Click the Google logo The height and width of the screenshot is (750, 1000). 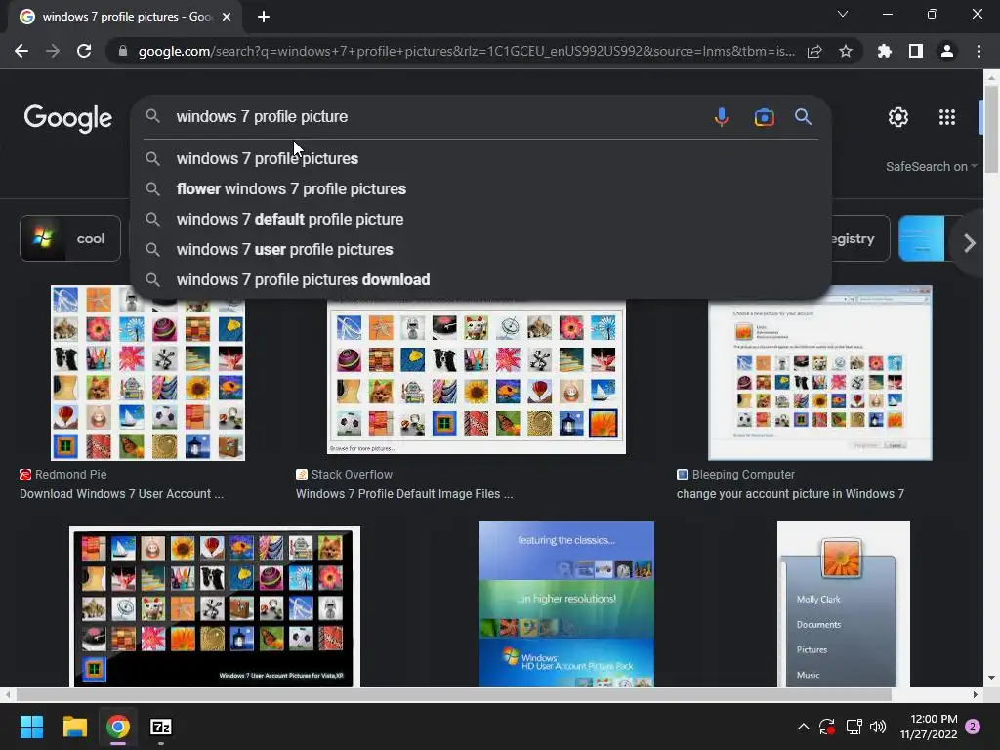click(x=68, y=118)
